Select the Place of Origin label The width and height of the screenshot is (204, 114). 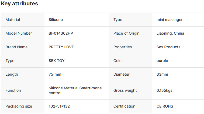[126, 33]
